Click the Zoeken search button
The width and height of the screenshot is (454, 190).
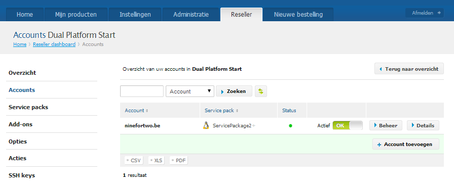pos(234,91)
